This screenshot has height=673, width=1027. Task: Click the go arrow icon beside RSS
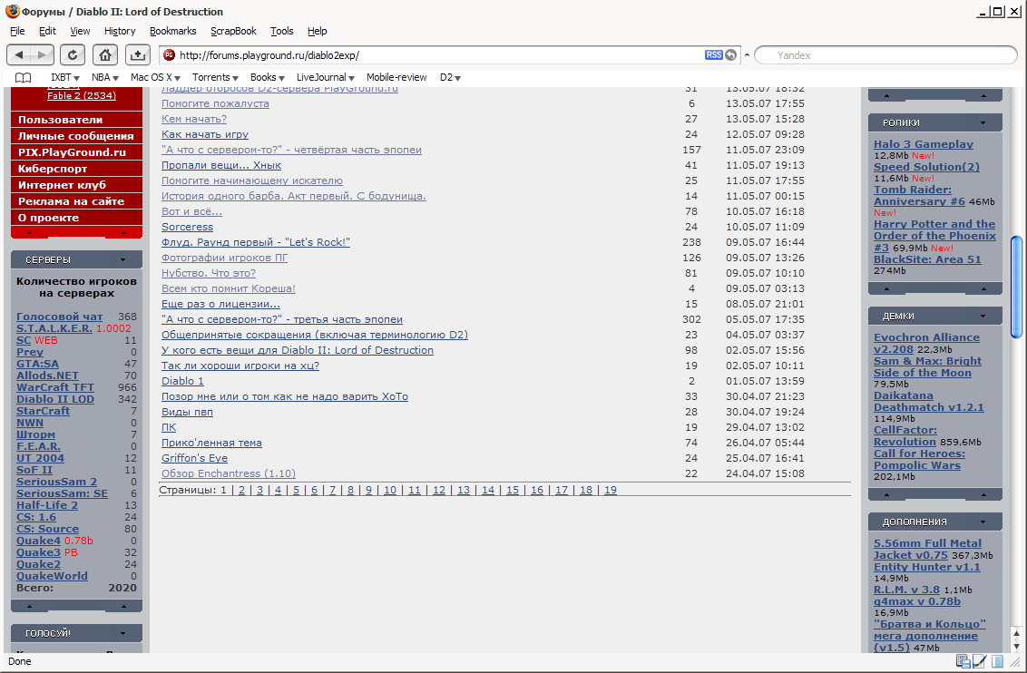[730, 55]
